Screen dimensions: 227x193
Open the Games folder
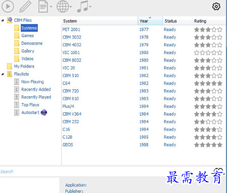[x=27, y=35]
